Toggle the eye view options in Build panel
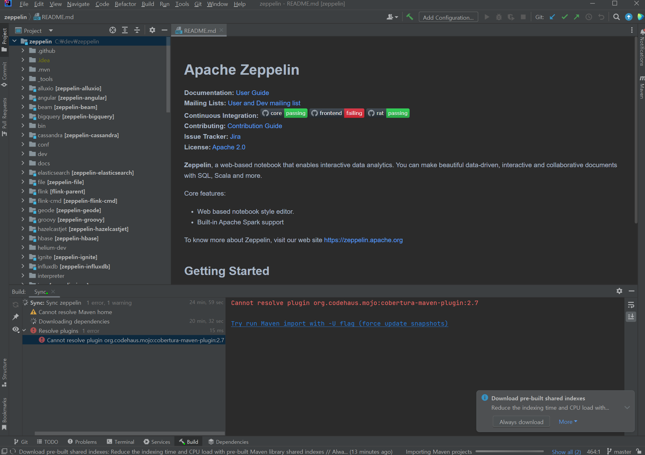The height and width of the screenshot is (455, 645). tap(15, 329)
